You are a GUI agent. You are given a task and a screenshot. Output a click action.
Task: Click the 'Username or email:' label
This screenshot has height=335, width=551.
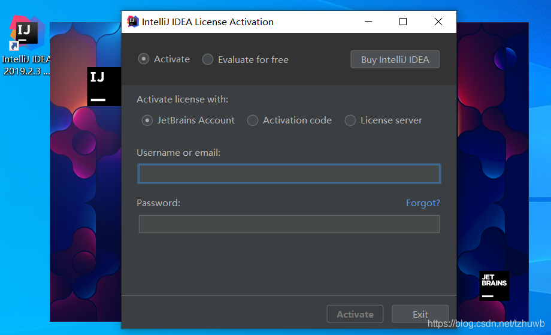[x=178, y=153]
